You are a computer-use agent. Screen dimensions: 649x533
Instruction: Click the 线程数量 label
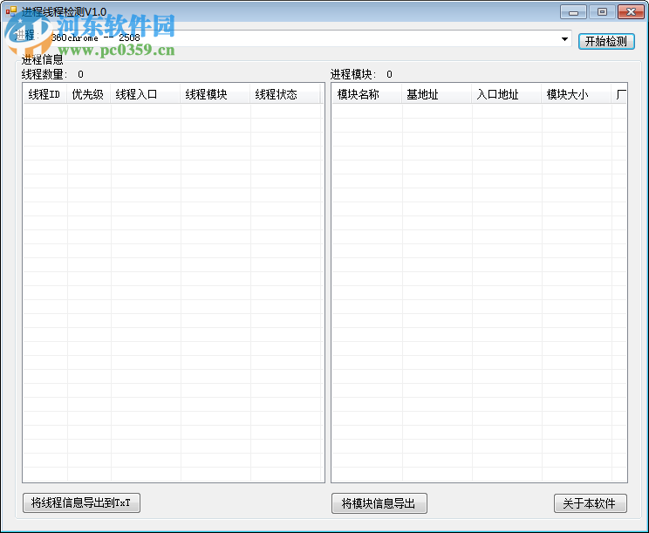44,74
